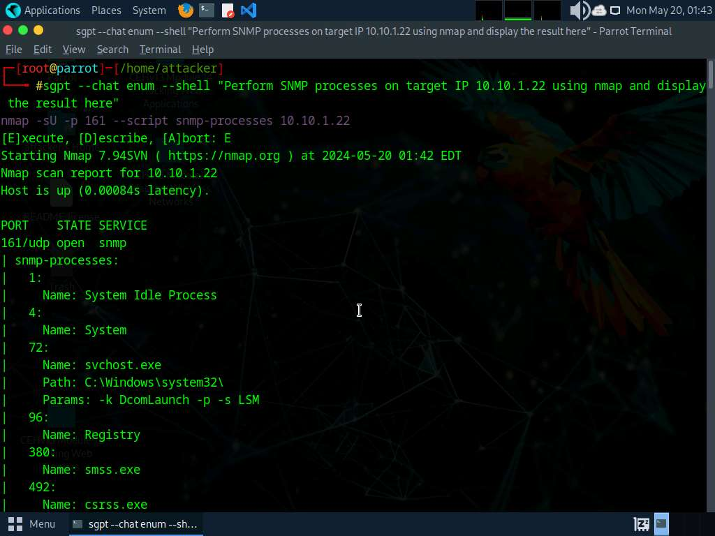
Task: Open the Terminal menu in menu bar
Action: tap(160, 50)
